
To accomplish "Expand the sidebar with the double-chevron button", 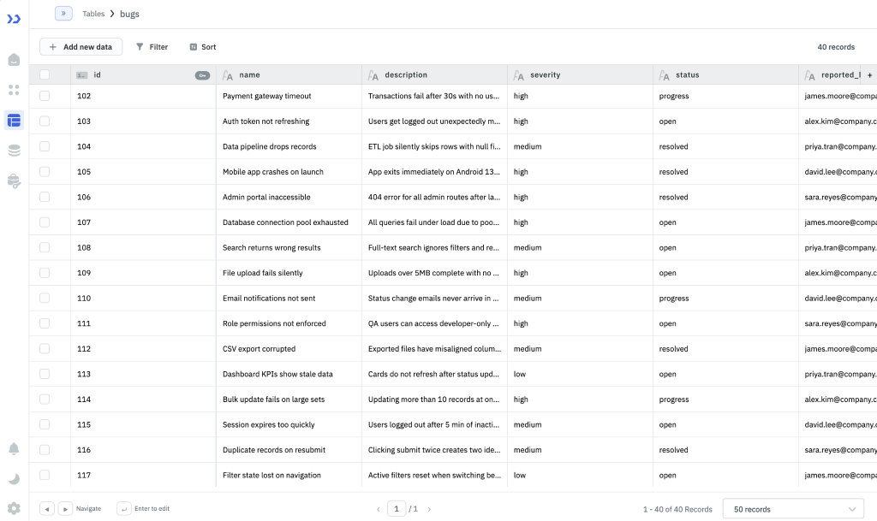I will coord(63,13).
